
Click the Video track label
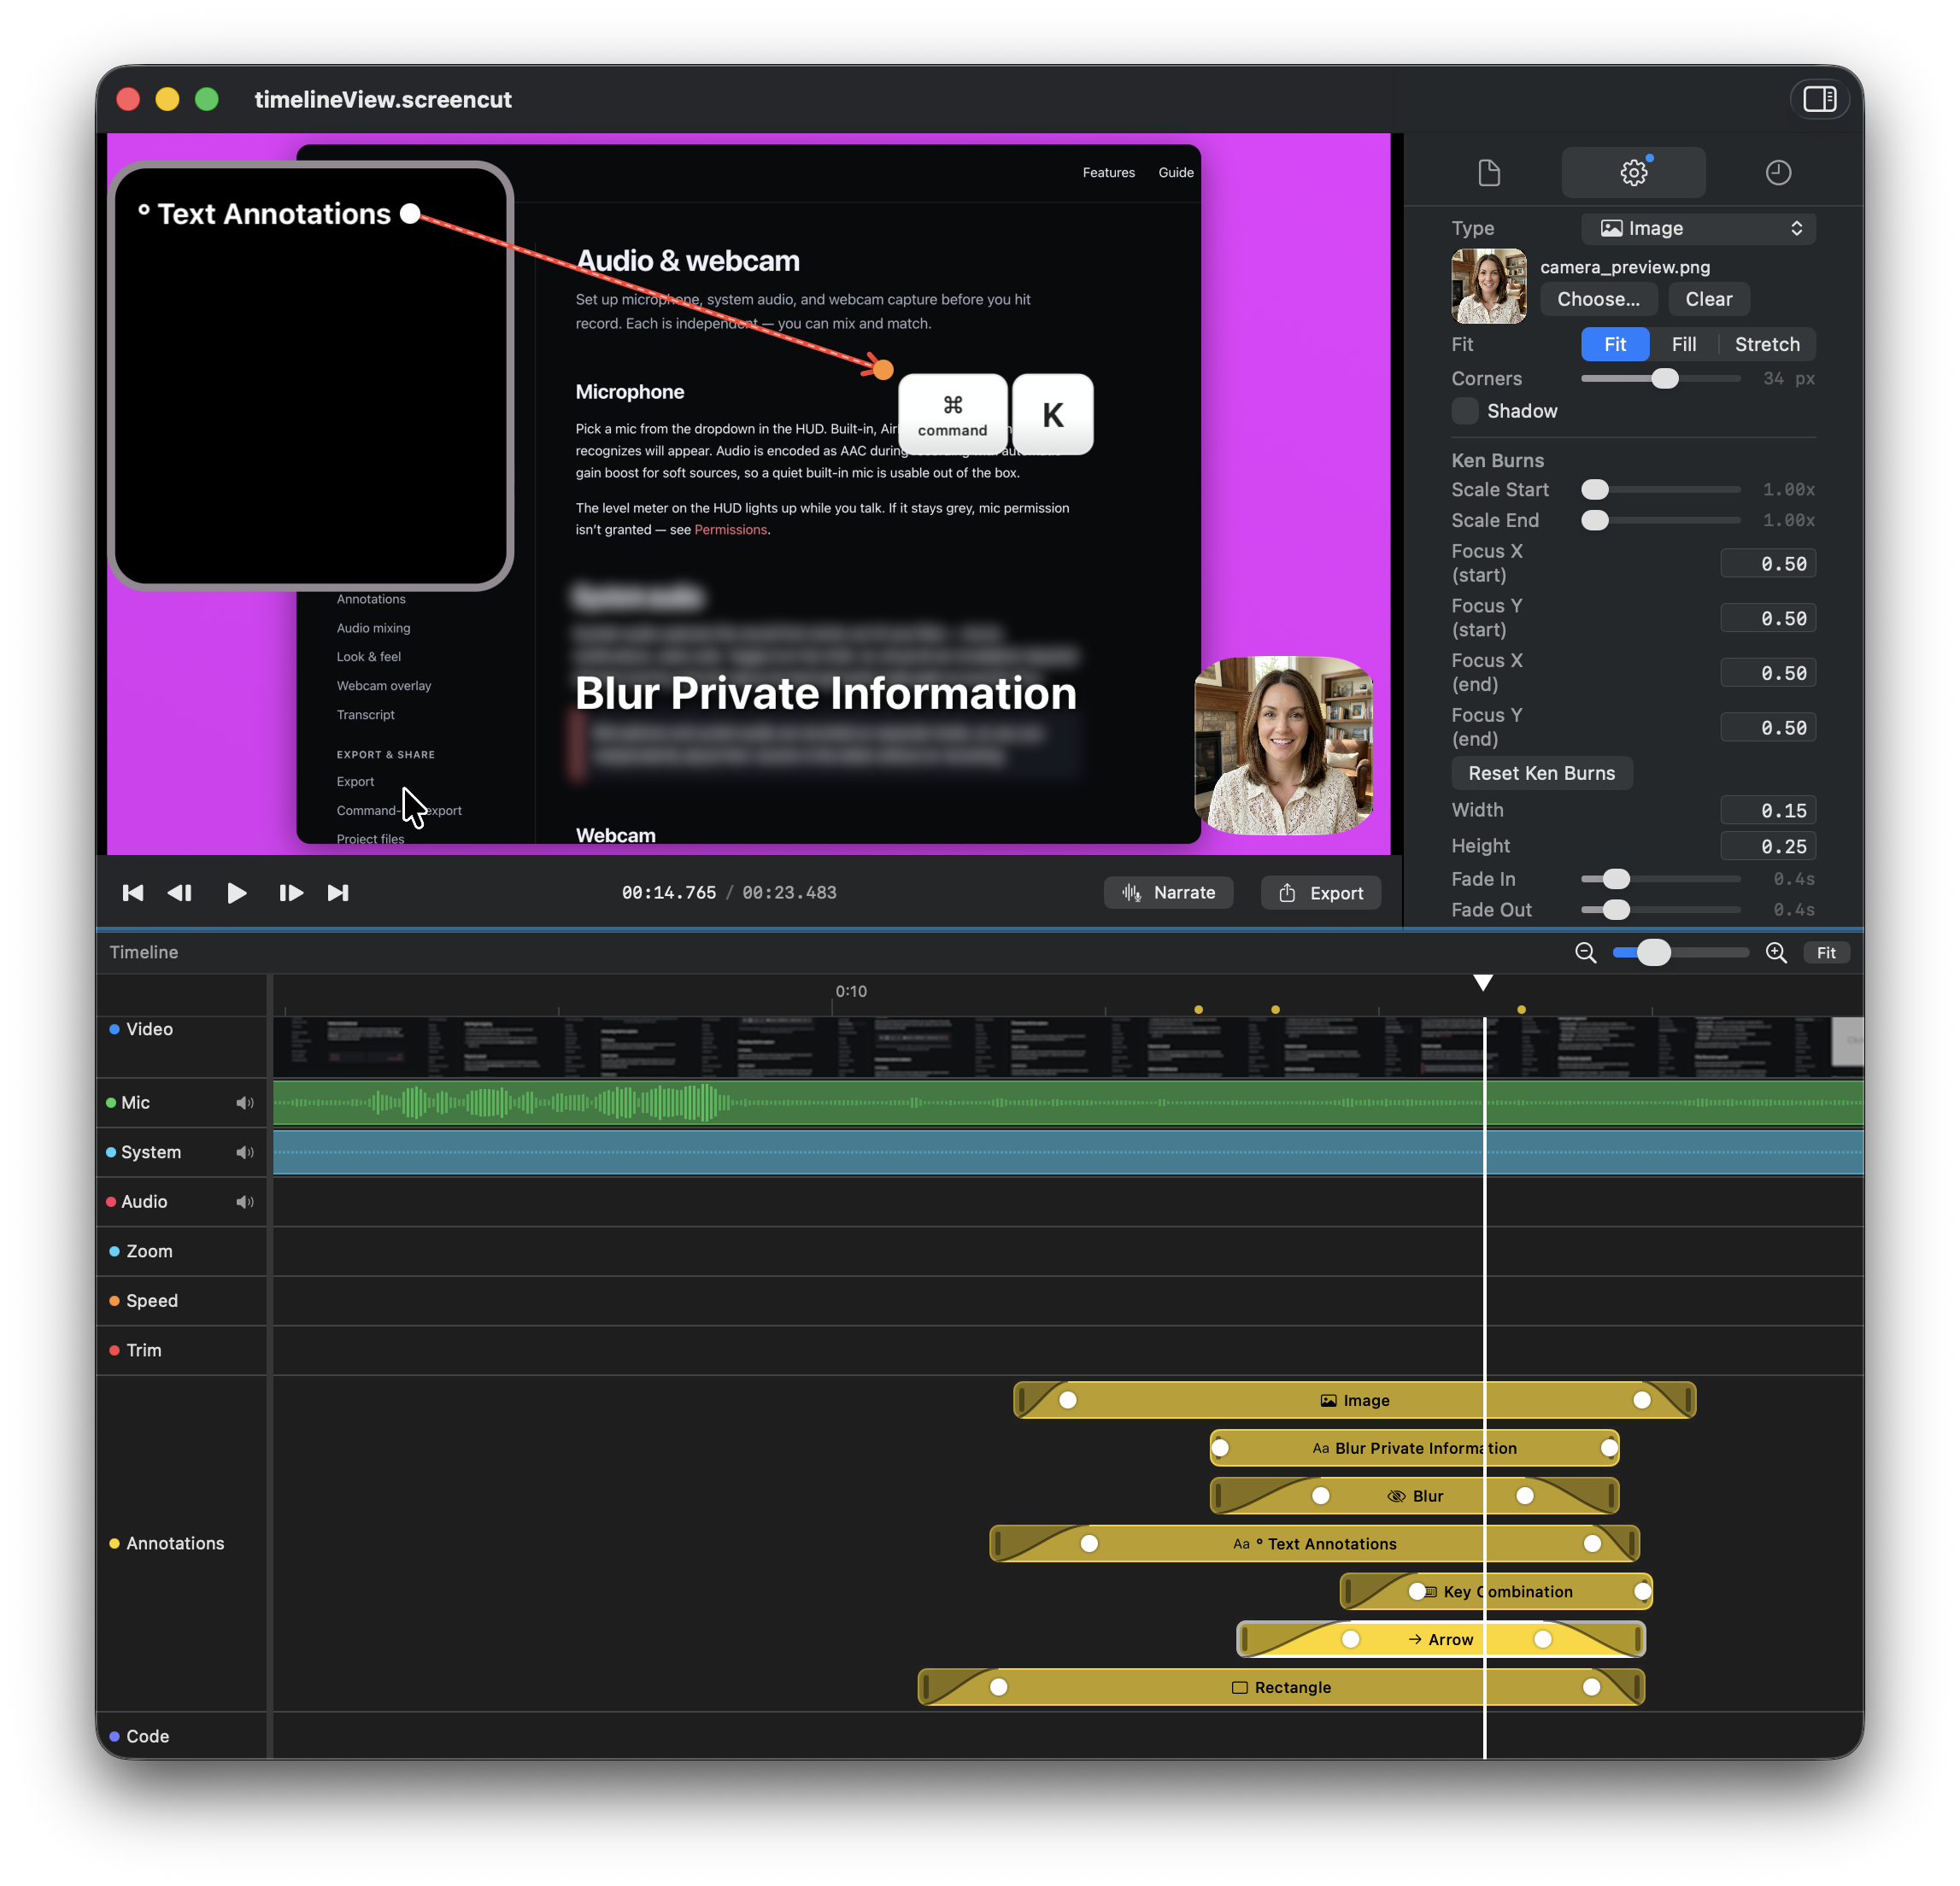pos(149,1029)
